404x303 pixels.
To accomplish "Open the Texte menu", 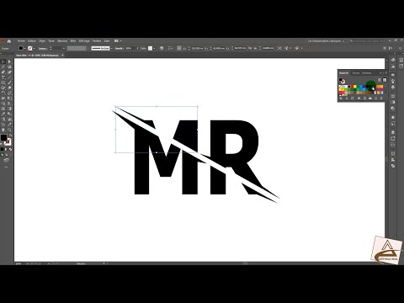I will (51, 41).
